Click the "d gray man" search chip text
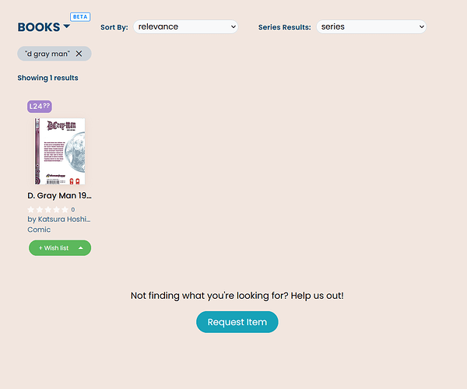467x389 pixels. (x=47, y=54)
